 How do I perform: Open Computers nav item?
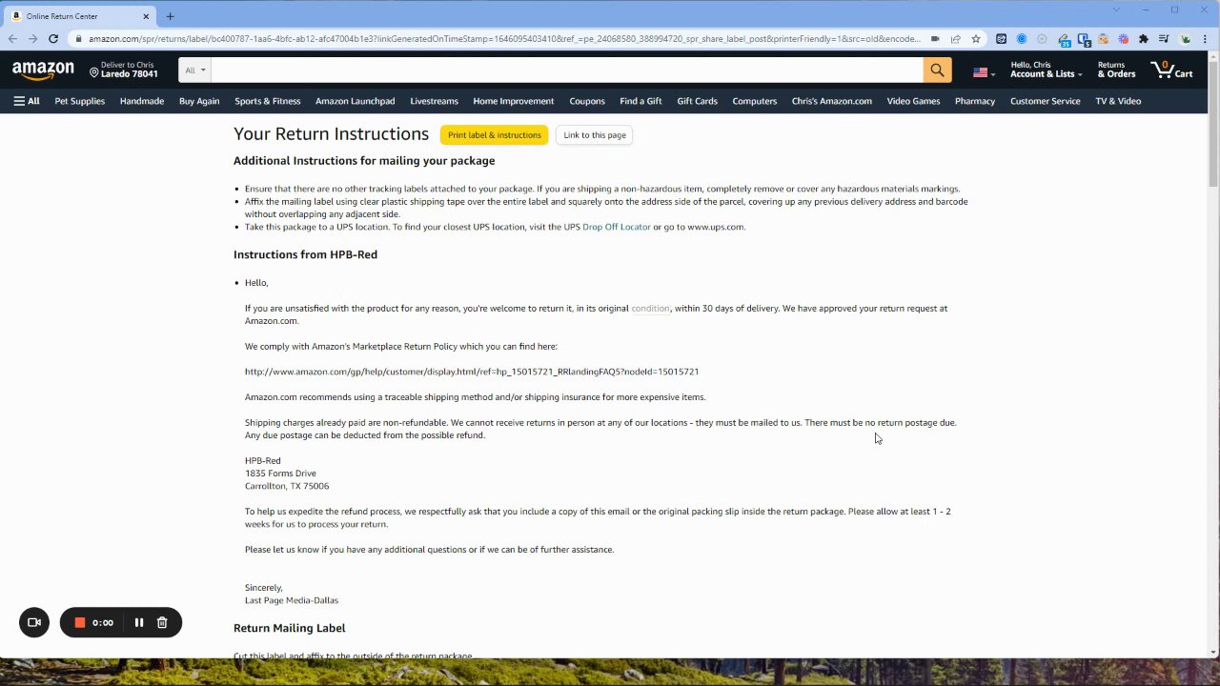(x=755, y=101)
